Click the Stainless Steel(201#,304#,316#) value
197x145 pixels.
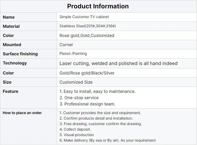point(88,26)
